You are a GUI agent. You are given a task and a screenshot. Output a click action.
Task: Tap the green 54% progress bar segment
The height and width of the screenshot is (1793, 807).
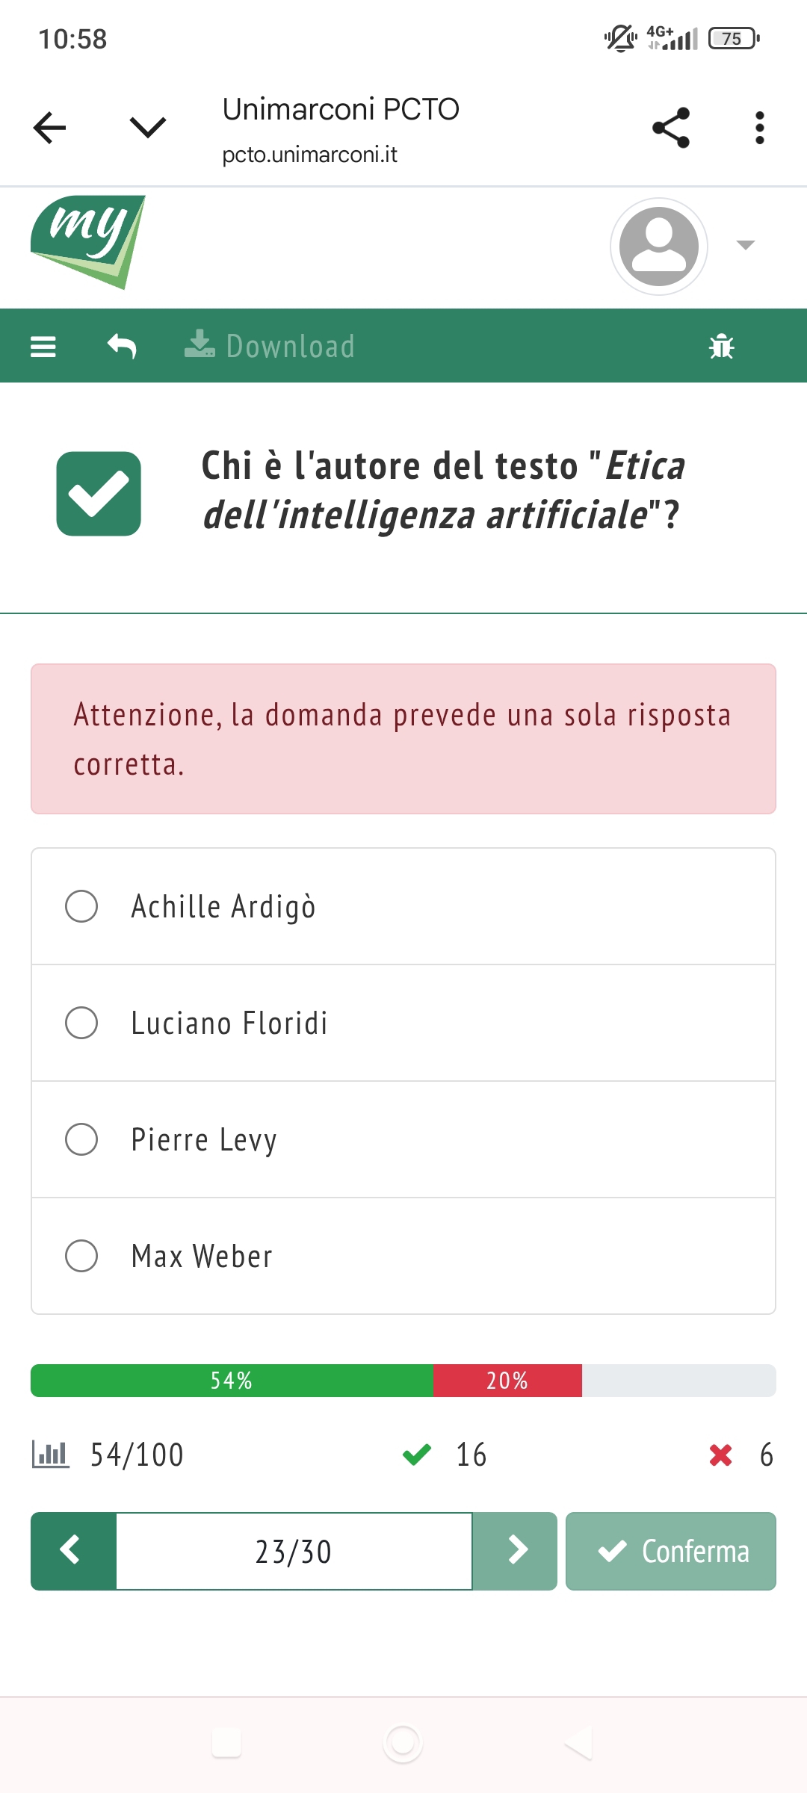pyautogui.click(x=232, y=1381)
